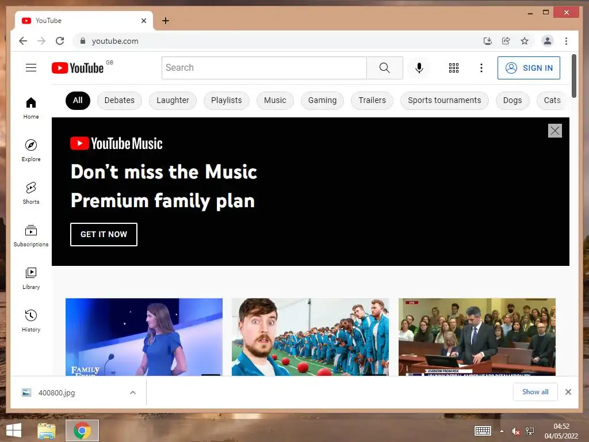Viewport: 589px width, 442px height.
Task: Select the Playlists filter chip
Action: 227,100
